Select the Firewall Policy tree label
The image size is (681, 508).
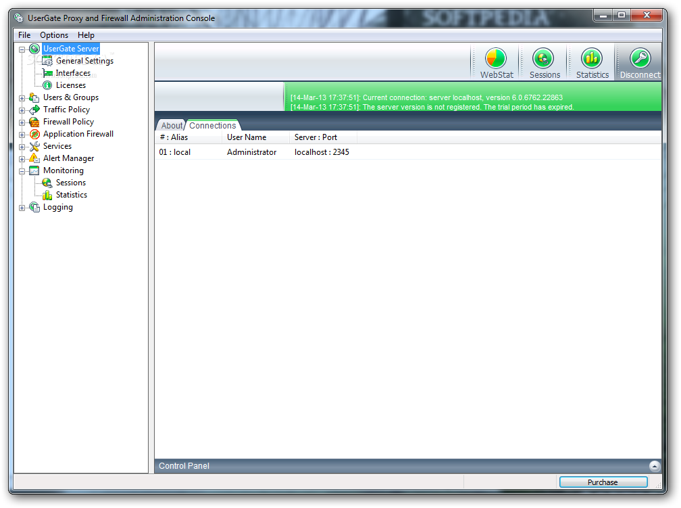pyautogui.click(x=68, y=122)
